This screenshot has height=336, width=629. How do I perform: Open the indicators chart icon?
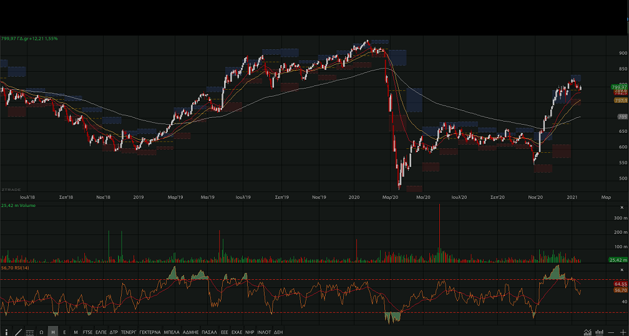click(588, 332)
